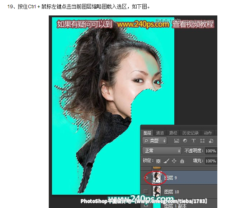Open the 正常 blend mode dropdown
Image resolution: width=227 pixels, height=208 pixels.
pos(162,151)
